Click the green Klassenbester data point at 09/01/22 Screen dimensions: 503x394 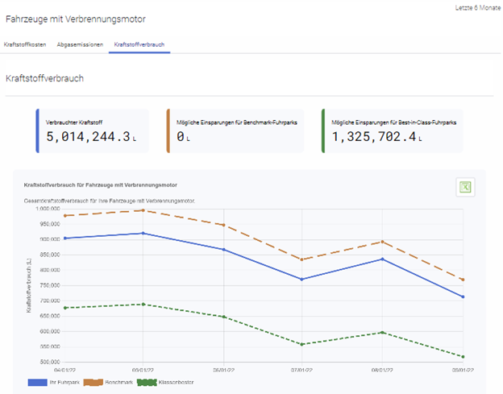click(464, 356)
